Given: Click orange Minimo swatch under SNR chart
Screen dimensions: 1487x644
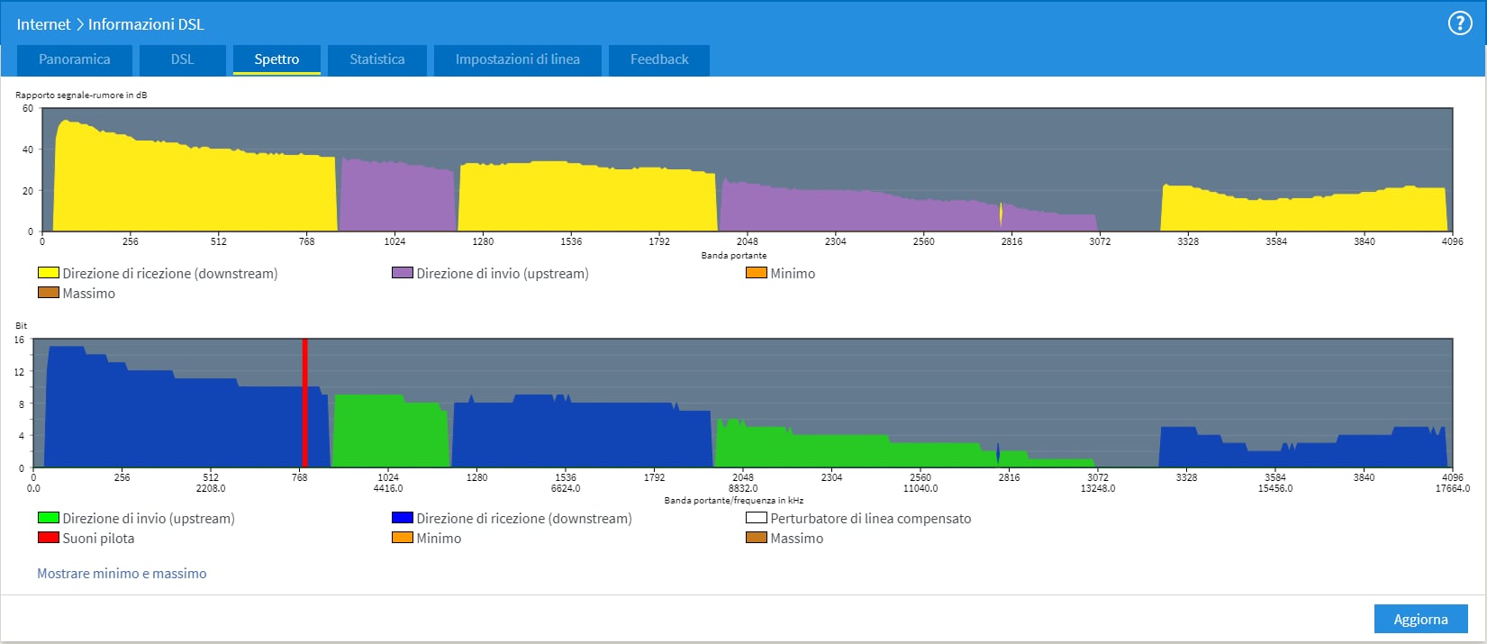Looking at the screenshot, I should pos(756,273).
